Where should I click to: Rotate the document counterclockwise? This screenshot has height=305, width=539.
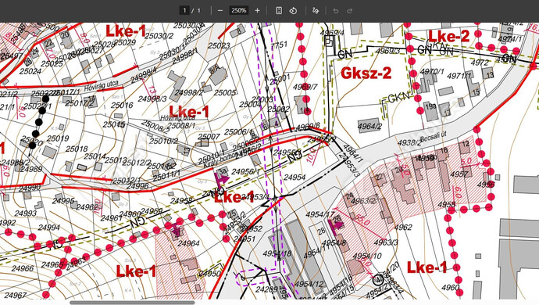293,11
